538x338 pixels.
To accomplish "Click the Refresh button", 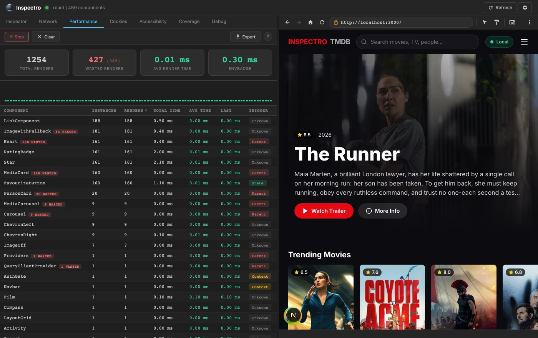I will (500, 8).
